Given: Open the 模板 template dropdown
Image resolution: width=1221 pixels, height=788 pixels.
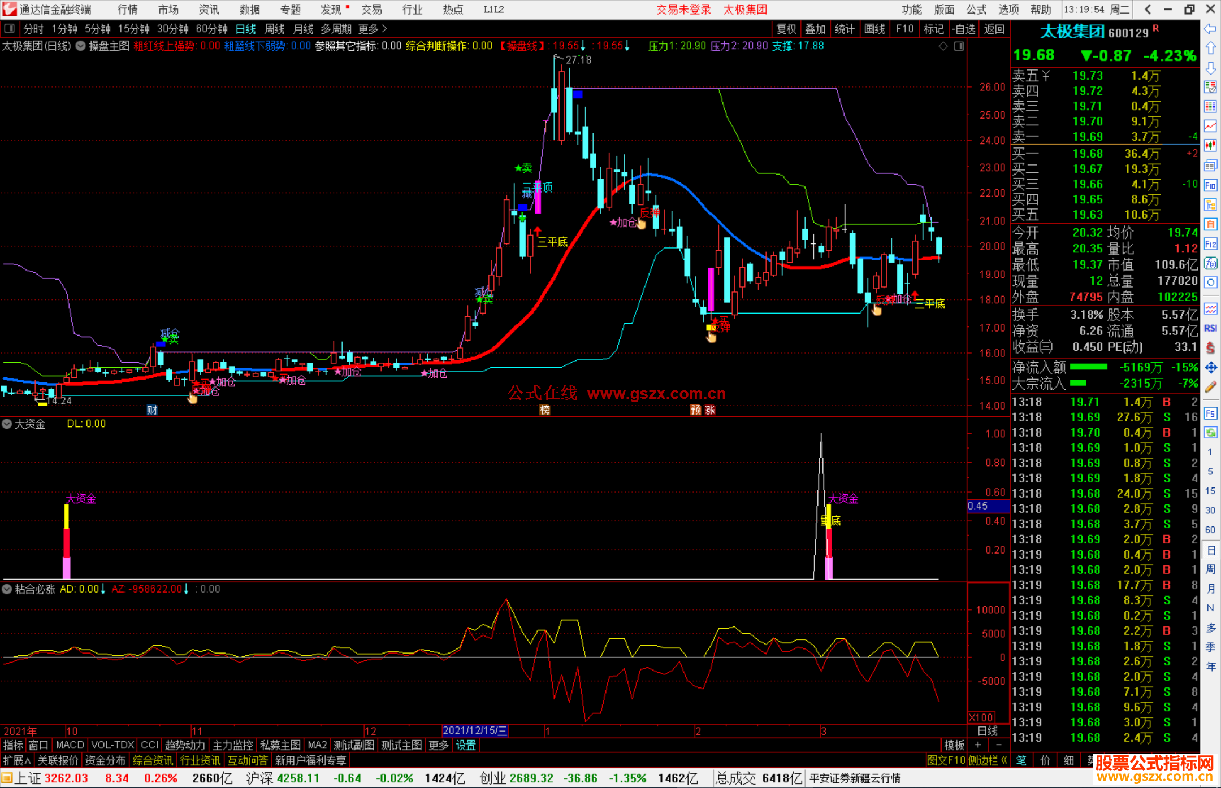Looking at the screenshot, I should 954,745.
